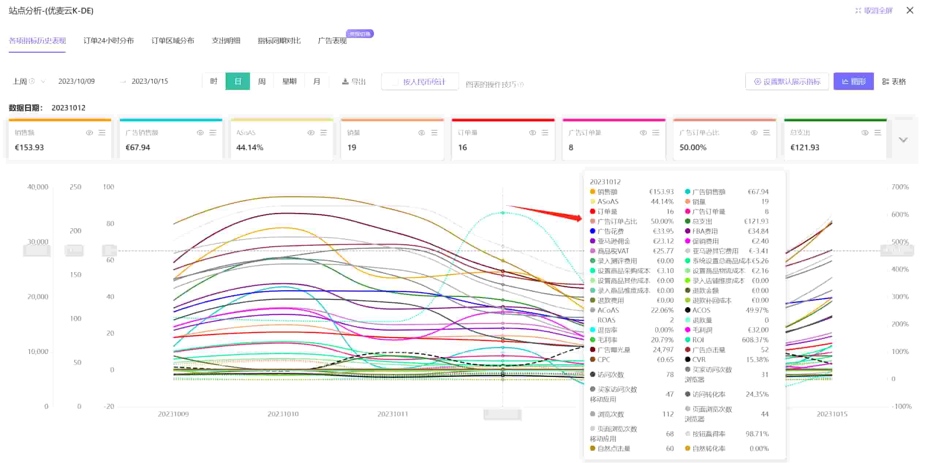Click 设置默认展示指标 button
Screen dimensions: 925x463
point(787,82)
